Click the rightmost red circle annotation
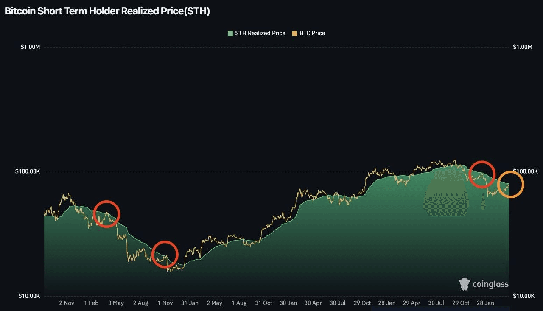Image resolution: width=543 pixels, height=311 pixels. pyautogui.click(x=482, y=174)
